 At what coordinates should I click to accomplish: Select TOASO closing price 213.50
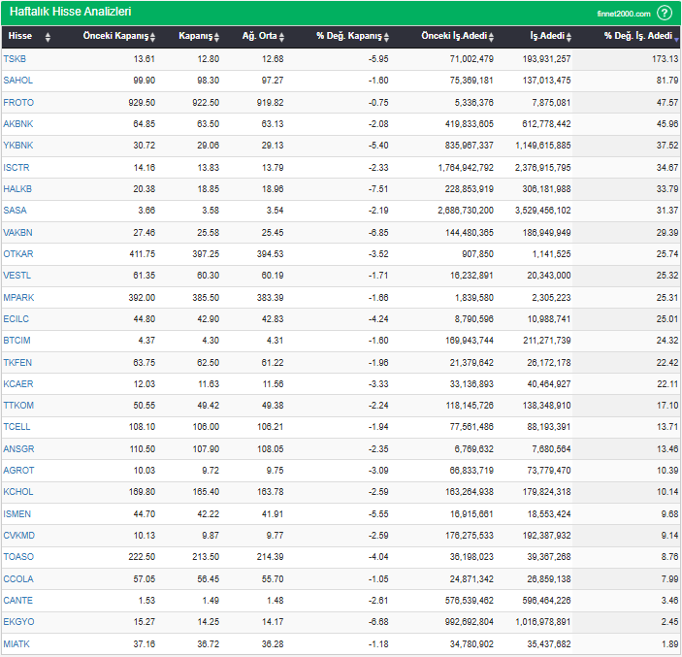pos(206,556)
